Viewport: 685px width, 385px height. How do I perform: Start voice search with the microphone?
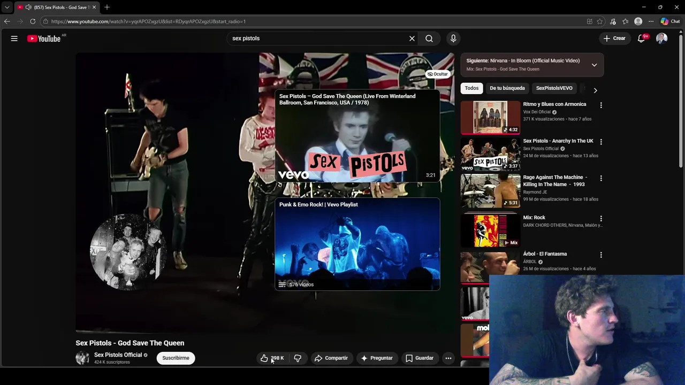click(453, 38)
